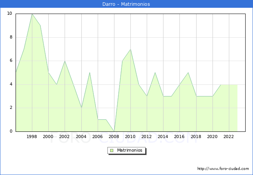Click the x-axis label 2002

pos(64,136)
